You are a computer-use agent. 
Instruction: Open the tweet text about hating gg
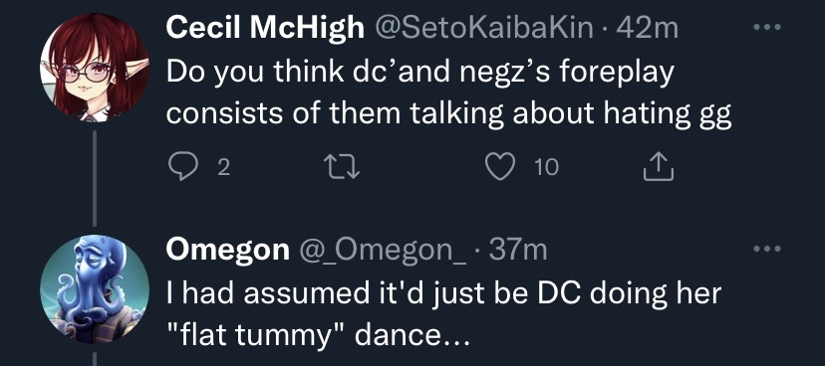coord(448,92)
